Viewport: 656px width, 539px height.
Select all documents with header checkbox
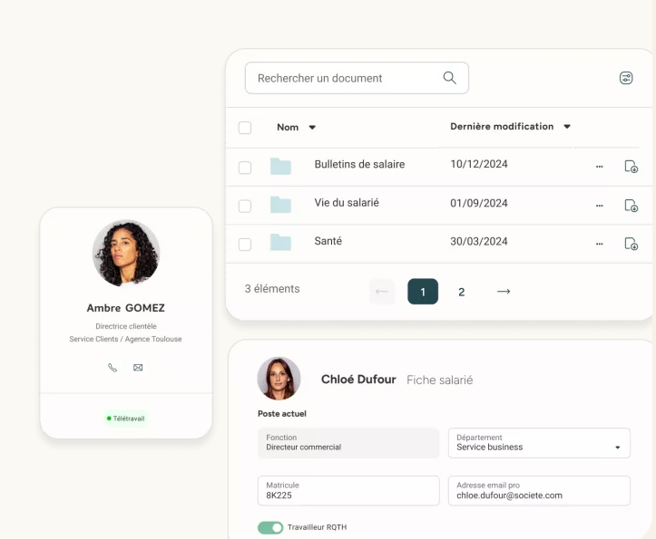coord(245,128)
